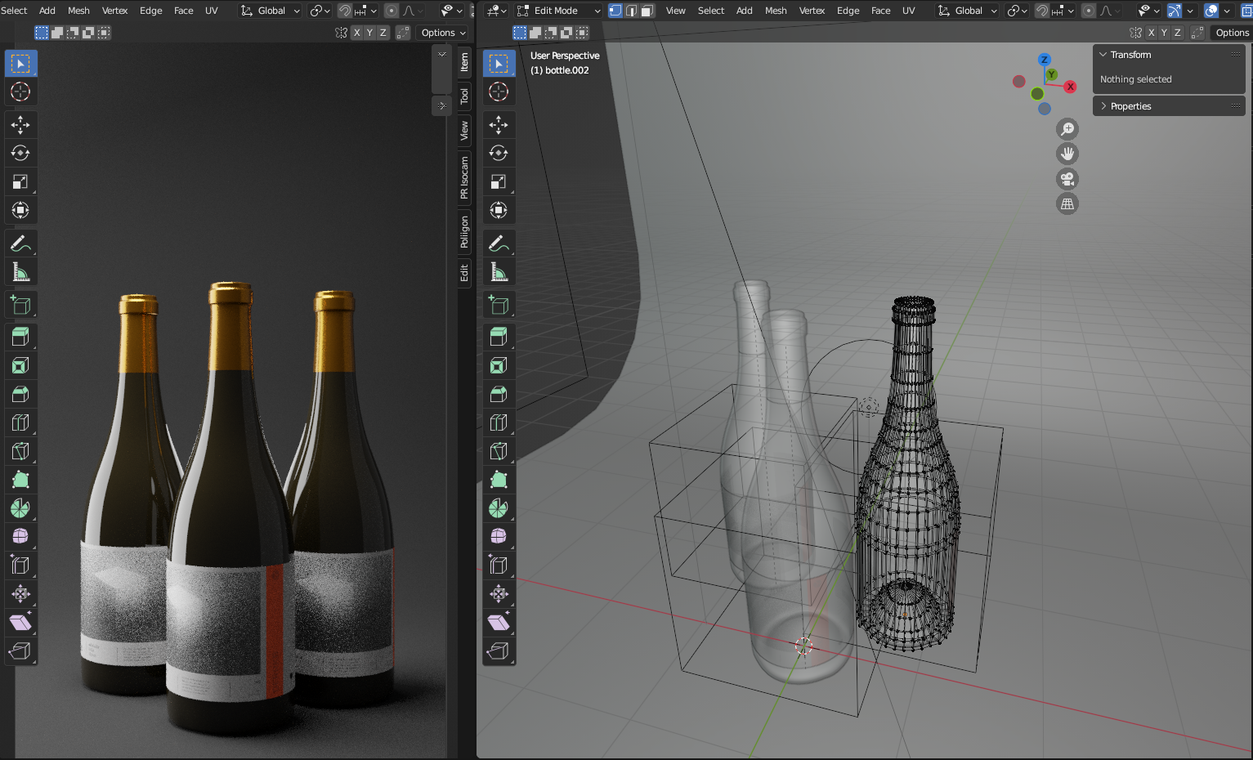Toggle perspective with the grid icon below the camera
The width and height of the screenshot is (1253, 760).
pyautogui.click(x=1067, y=203)
